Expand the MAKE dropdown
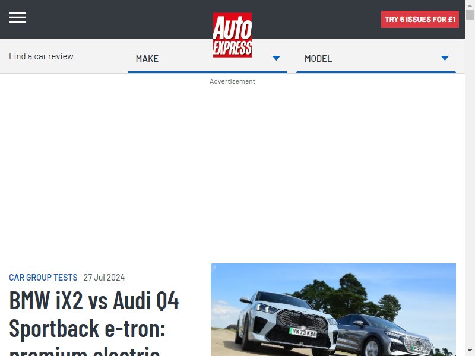 point(207,58)
